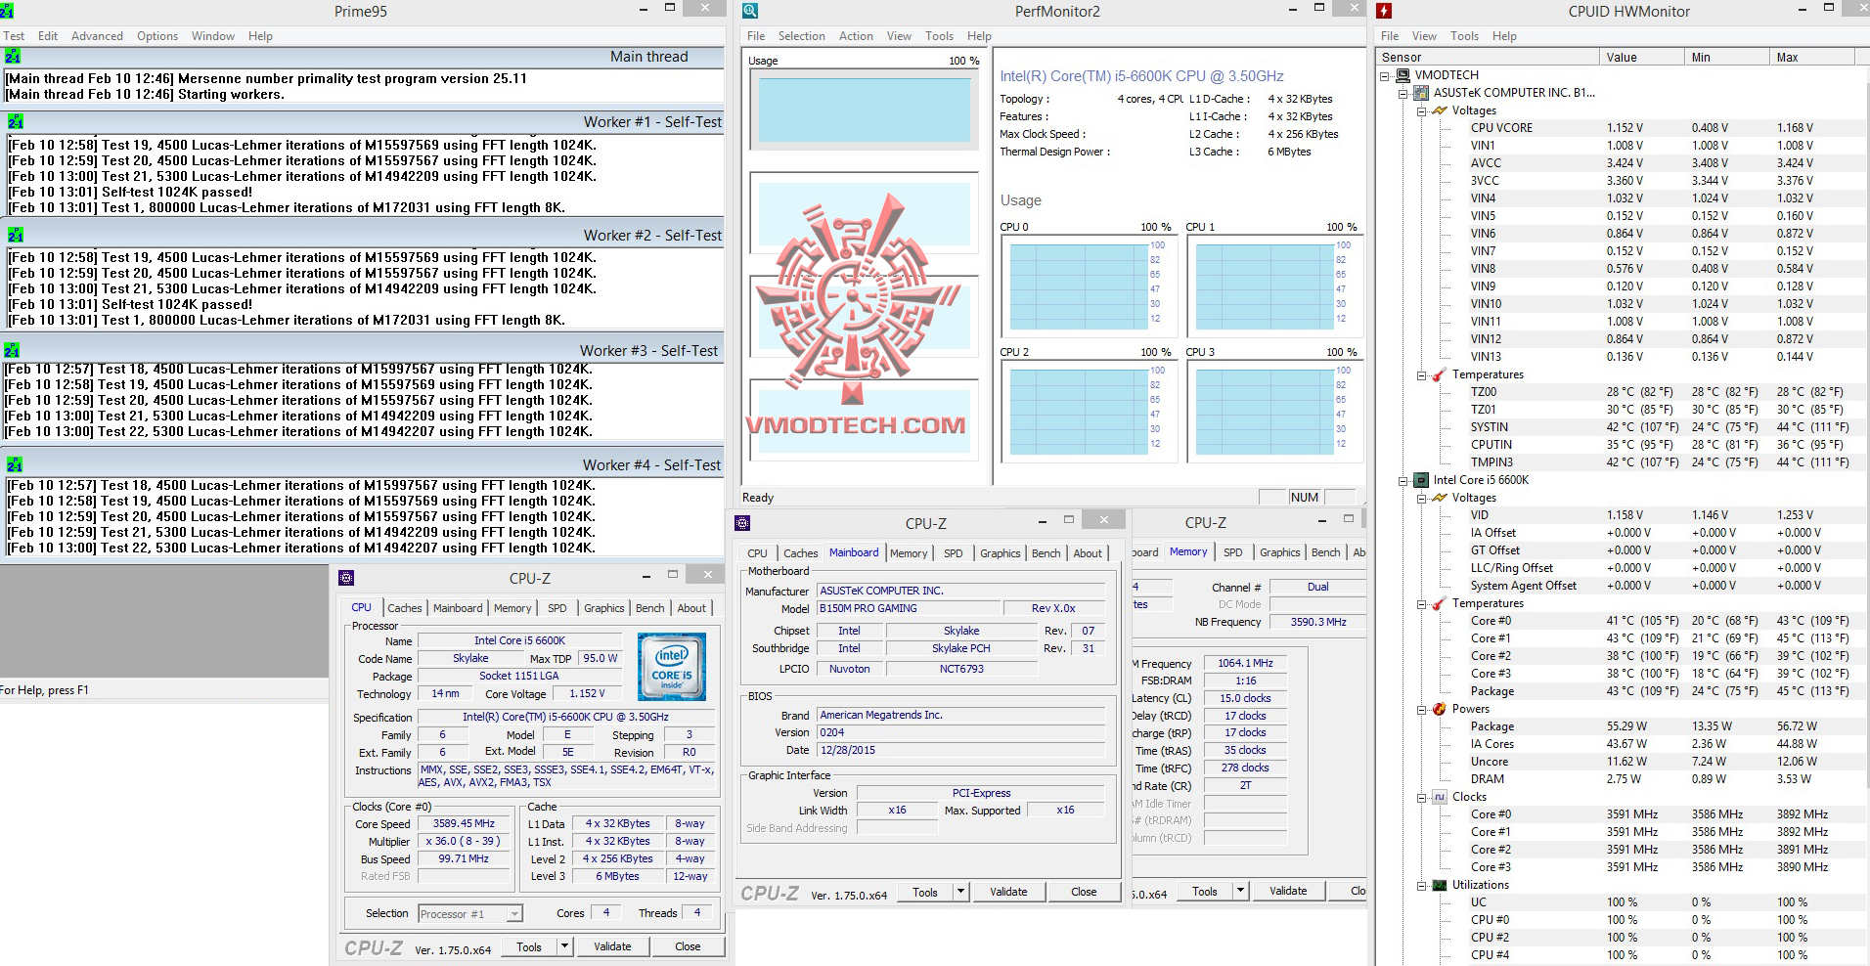This screenshot has height=966, width=1870.
Task: Switch to the Caches tab in CPU-Z CPU window
Action: pyautogui.click(x=405, y=608)
